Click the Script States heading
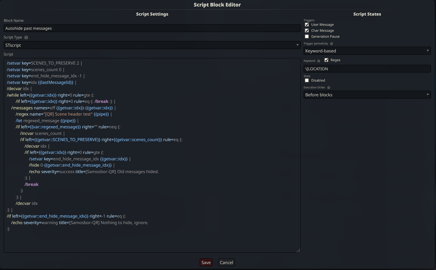The image size is (436, 270). (x=367, y=14)
